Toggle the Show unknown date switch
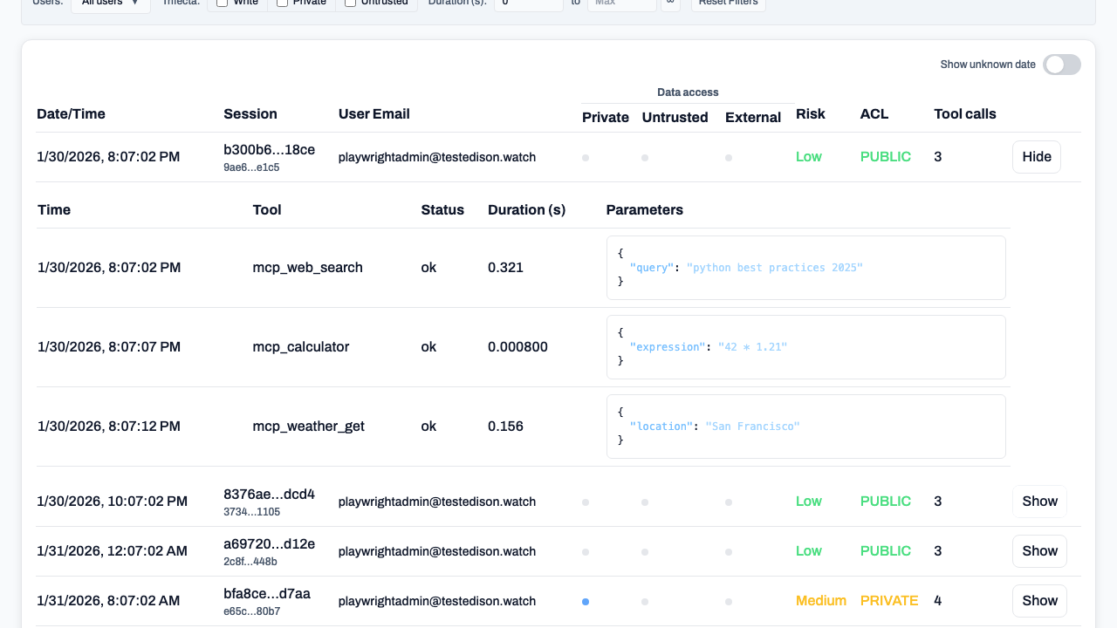This screenshot has width=1117, height=628. pos(1061,65)
